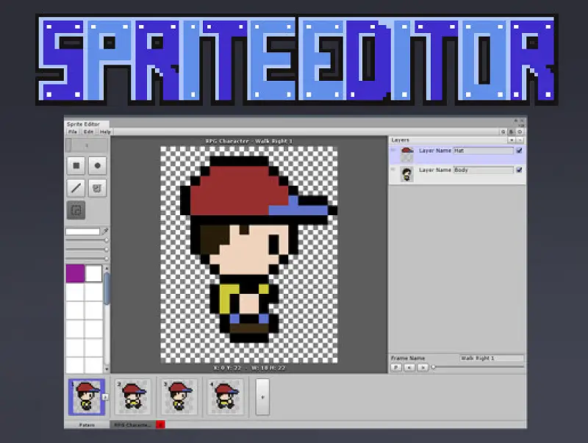The width and height of the screenshot is (588, 443).
Task: Switch to the RPG Character tab
Action: [x=133, y=425]
